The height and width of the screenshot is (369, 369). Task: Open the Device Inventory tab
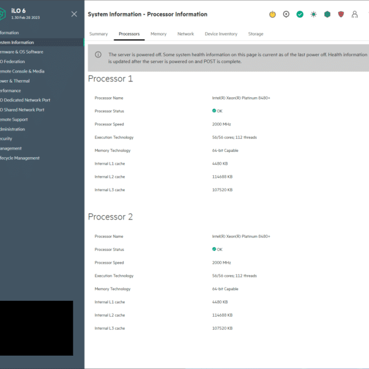(221, 34)
